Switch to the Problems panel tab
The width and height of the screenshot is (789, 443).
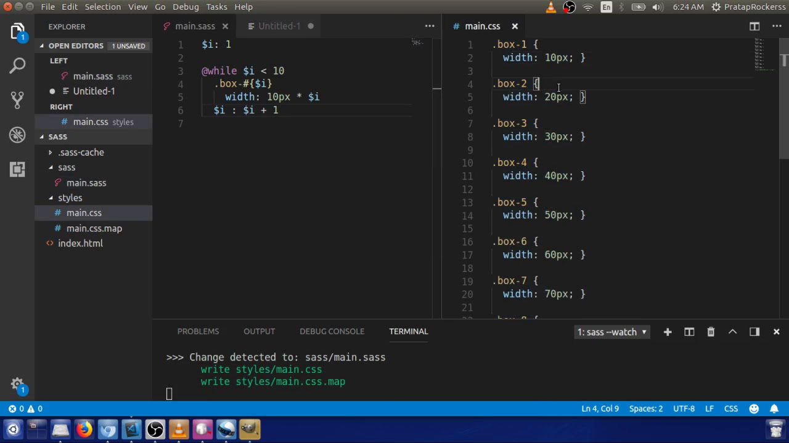(x=198, y=331)
